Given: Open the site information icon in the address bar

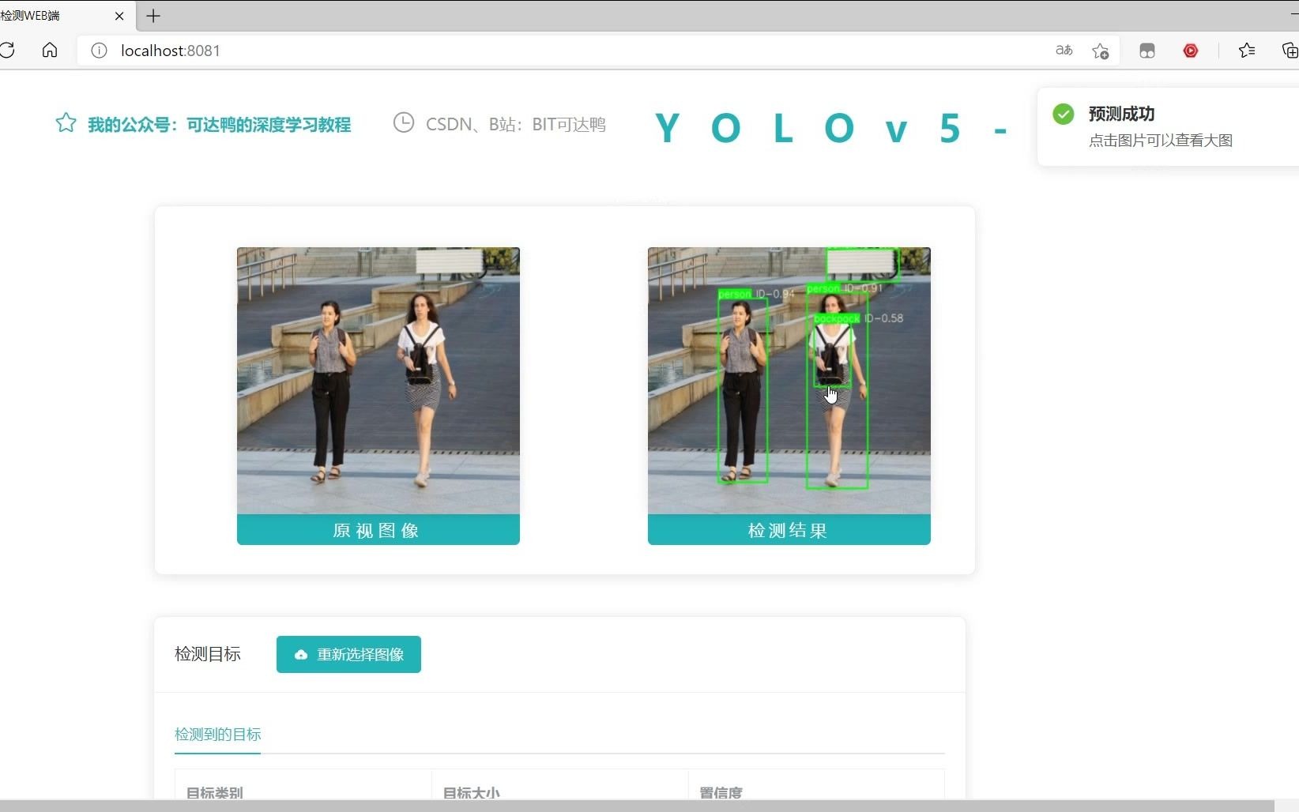Looking at the screenshot, I should 99,50.
